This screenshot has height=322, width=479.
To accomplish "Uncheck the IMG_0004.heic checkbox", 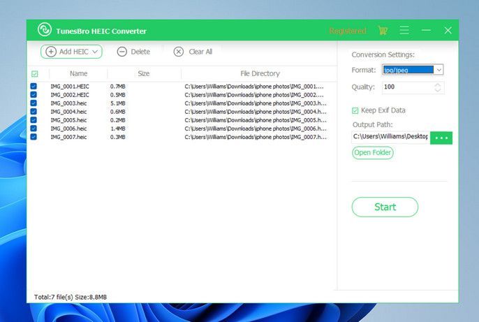I will (x=34, y=112).
